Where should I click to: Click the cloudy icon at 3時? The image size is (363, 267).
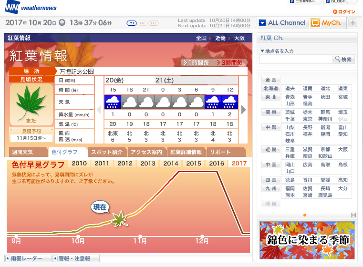(x=179, y=102)
